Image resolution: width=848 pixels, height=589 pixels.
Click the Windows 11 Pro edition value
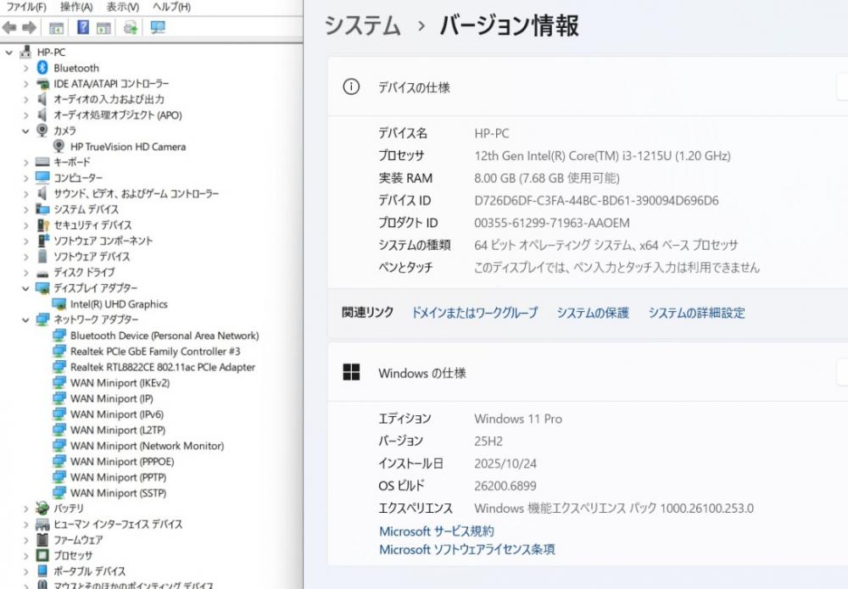[518, 419]
